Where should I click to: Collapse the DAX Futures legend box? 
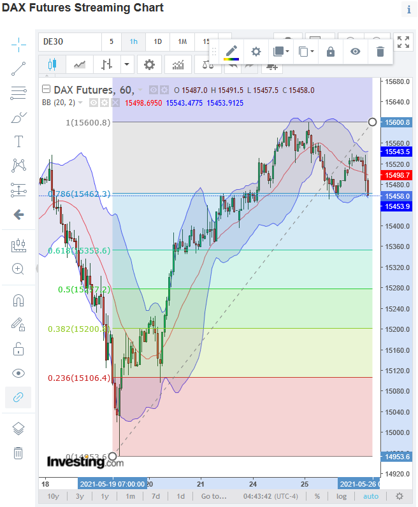[x=47, y=89]
